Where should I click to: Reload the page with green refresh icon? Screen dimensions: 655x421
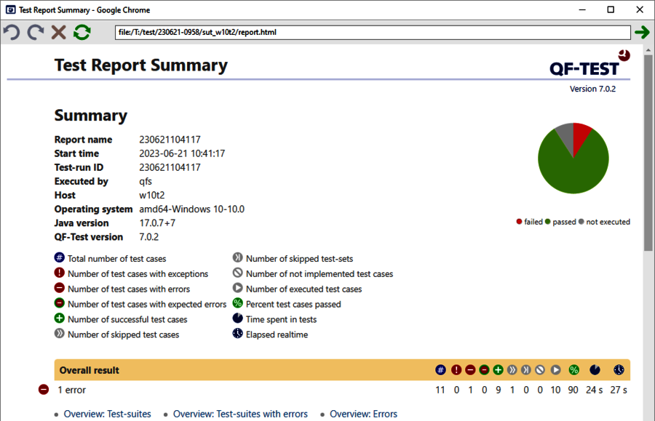(x=82, y=32)
